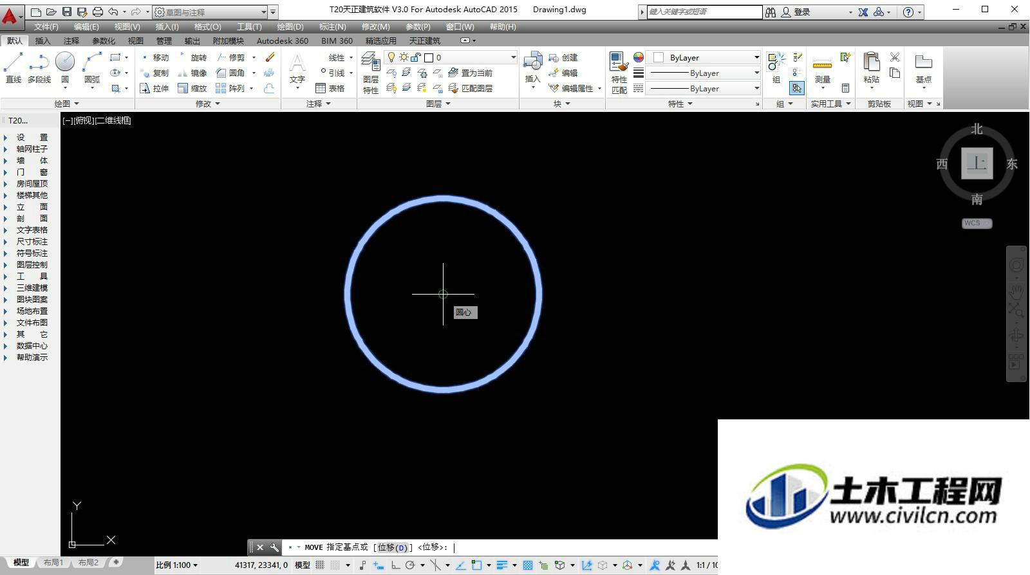
Task: Select the 多段线 polyline tool
Action: tap(39, 68)
